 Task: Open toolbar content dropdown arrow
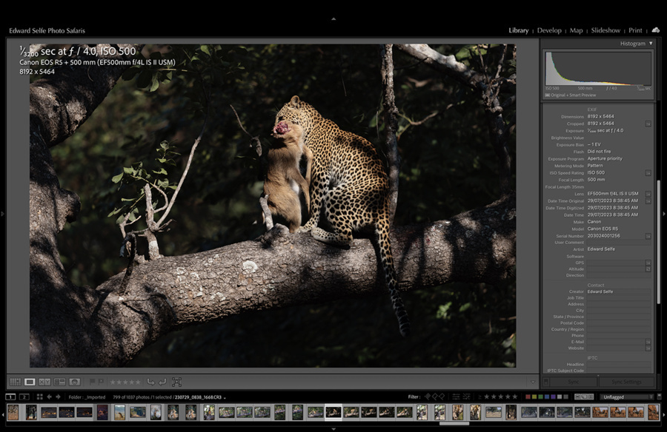[533, 382]
